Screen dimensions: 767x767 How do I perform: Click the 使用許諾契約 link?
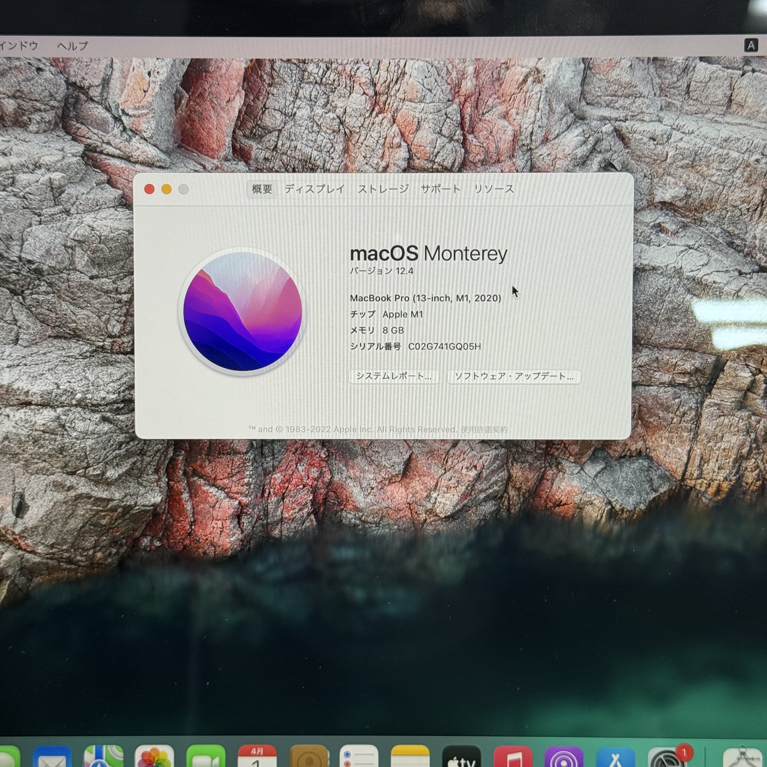coord(484,429)
